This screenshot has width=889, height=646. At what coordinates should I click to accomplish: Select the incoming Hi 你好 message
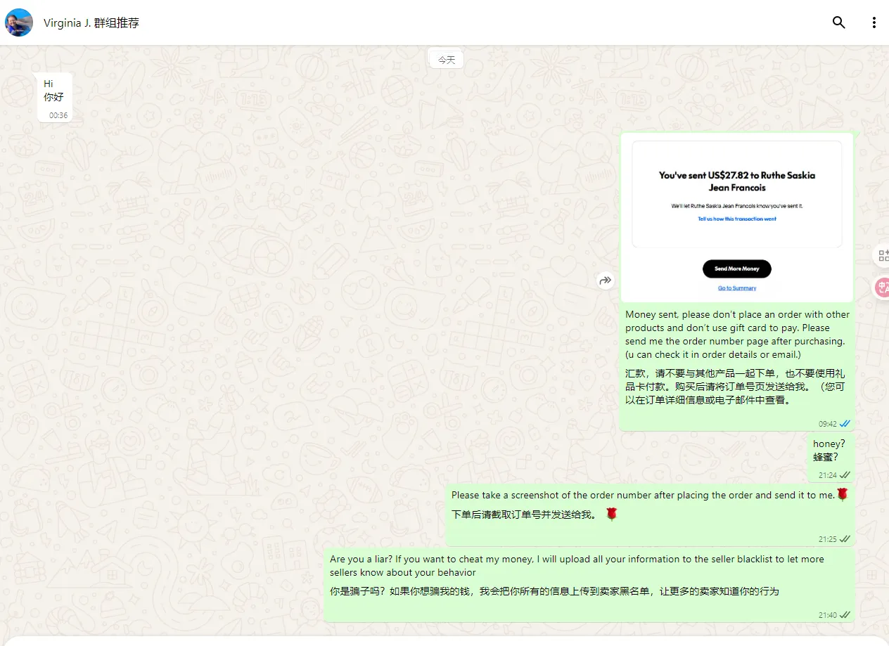pos(55,97)
